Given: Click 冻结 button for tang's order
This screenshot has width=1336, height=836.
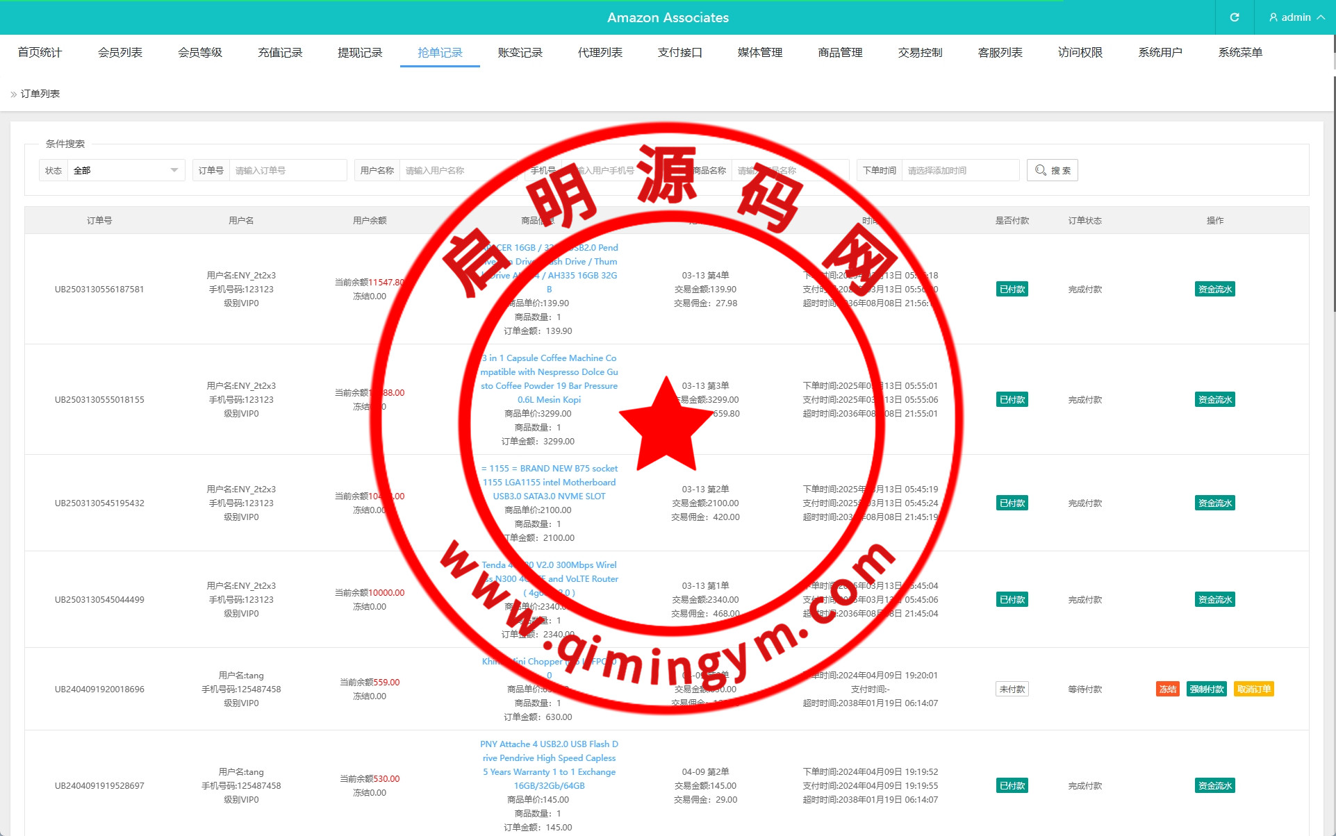Looking at the screenshot, I should (1167, 689).
